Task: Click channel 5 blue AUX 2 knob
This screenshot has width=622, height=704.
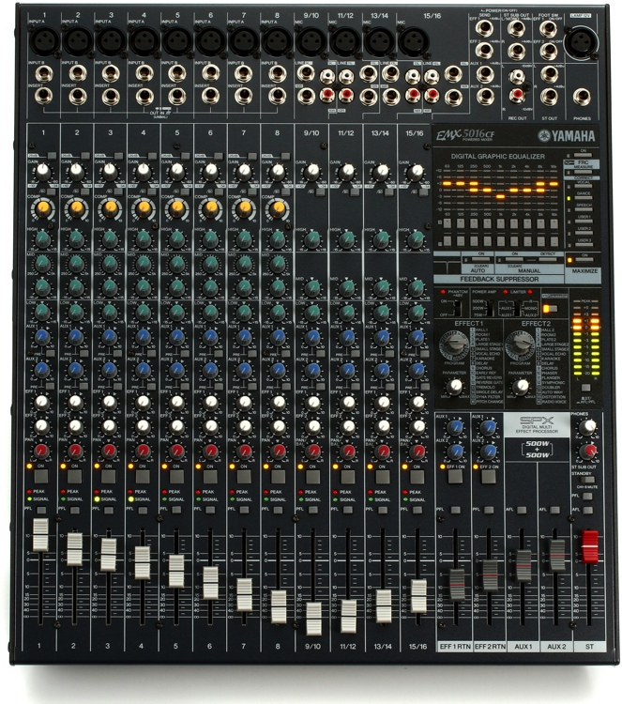Action: (176, 370)
